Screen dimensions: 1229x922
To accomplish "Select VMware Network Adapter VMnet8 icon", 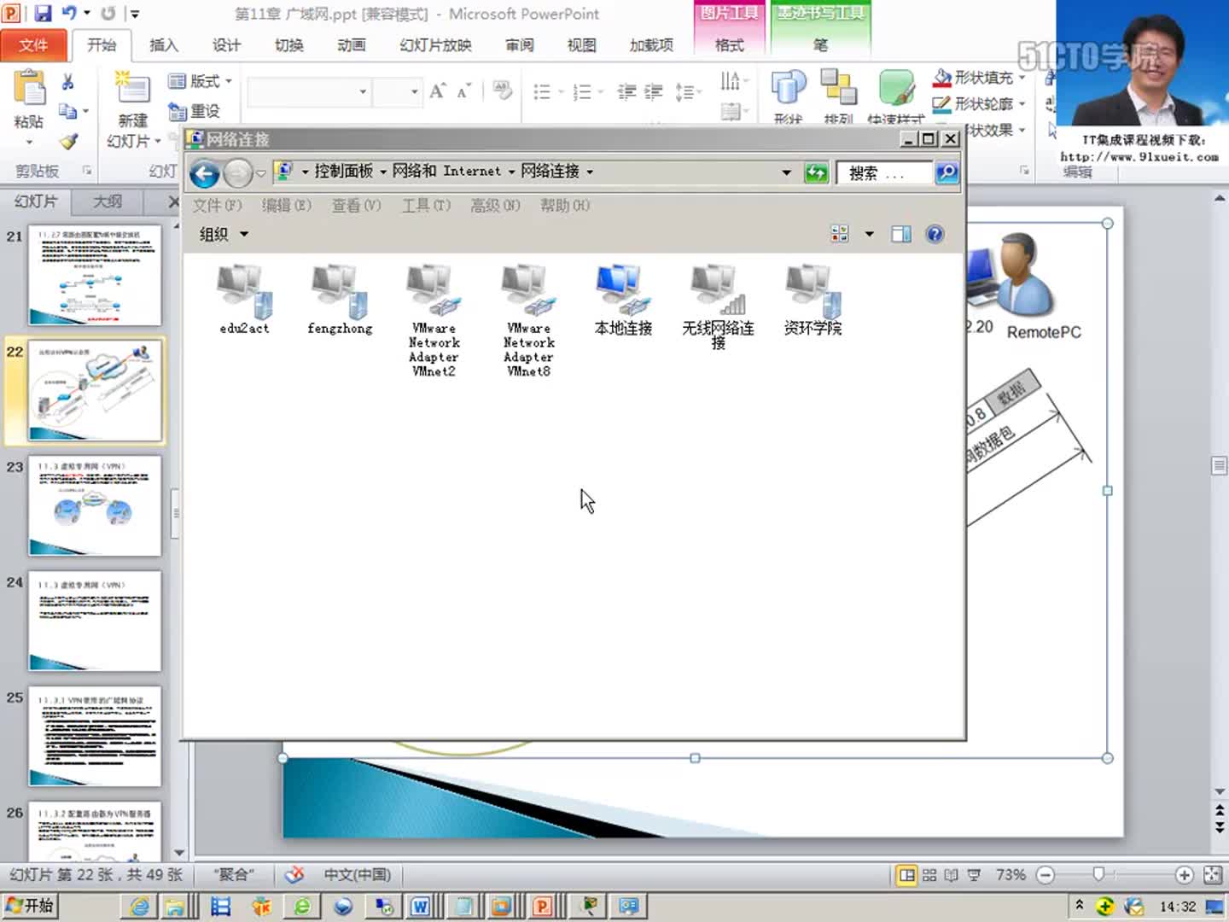I will tap(528, 319).
